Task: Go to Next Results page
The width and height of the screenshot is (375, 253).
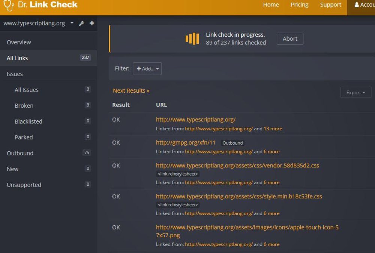Action: pos(131,90)
